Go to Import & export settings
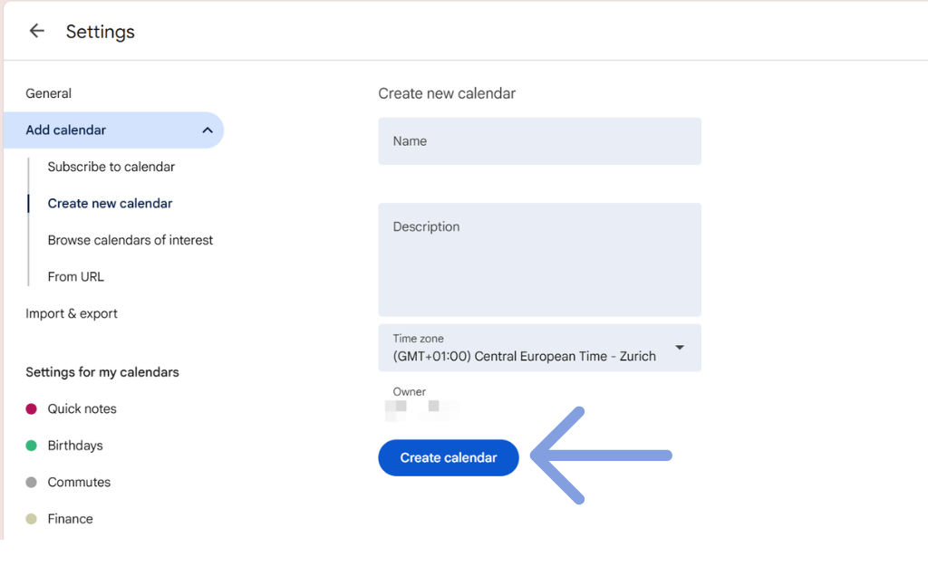The image size is (928, 566). pos(72,312)
